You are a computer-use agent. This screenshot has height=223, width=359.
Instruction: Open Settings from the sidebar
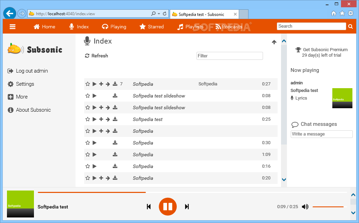(21, 84)
